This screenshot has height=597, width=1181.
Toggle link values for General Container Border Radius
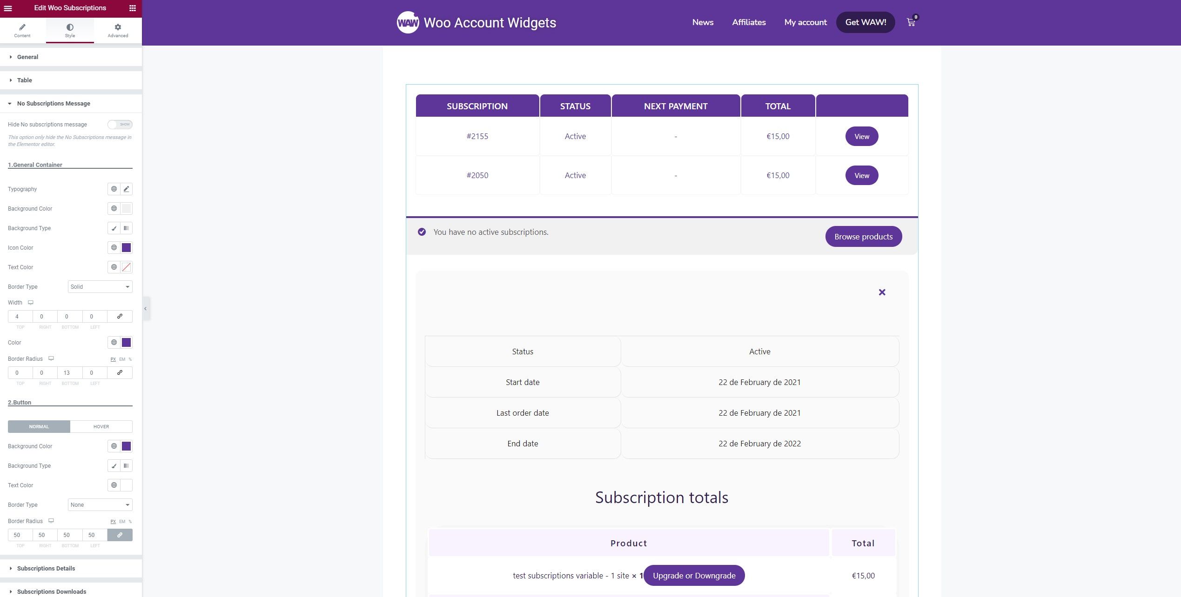click(x=120, y=373)
